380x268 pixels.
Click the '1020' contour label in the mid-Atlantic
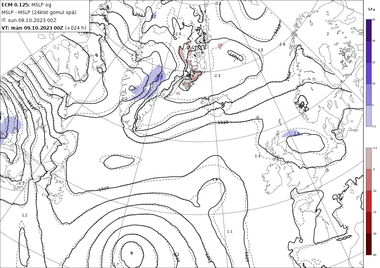point(104,188)
